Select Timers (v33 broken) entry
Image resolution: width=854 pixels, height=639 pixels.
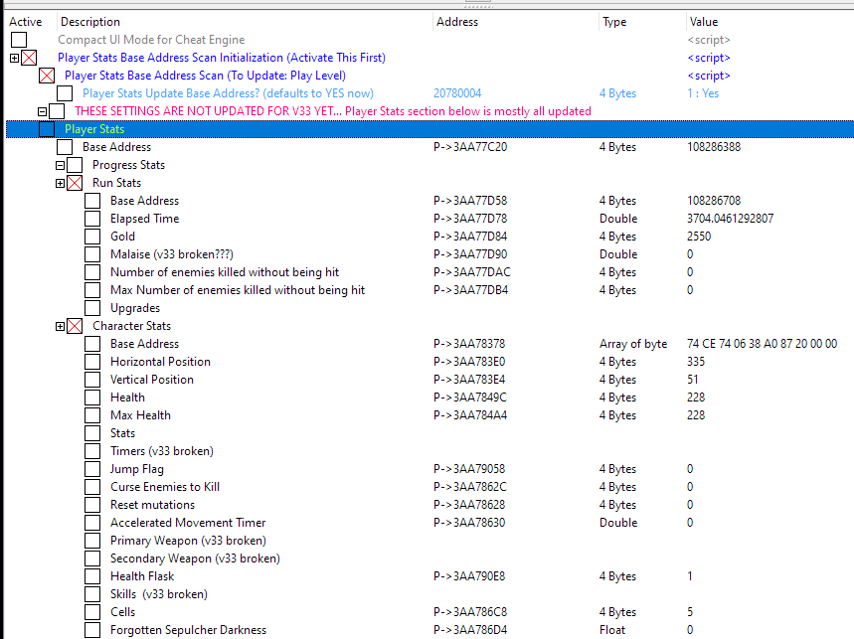click(x=162, y=451)
